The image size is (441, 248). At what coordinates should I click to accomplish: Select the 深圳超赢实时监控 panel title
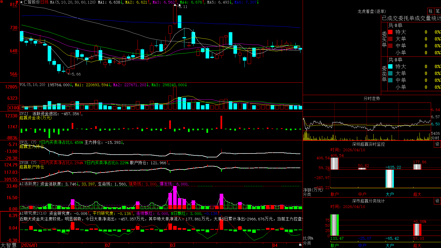pyautogui.click(x=369, y=144)
